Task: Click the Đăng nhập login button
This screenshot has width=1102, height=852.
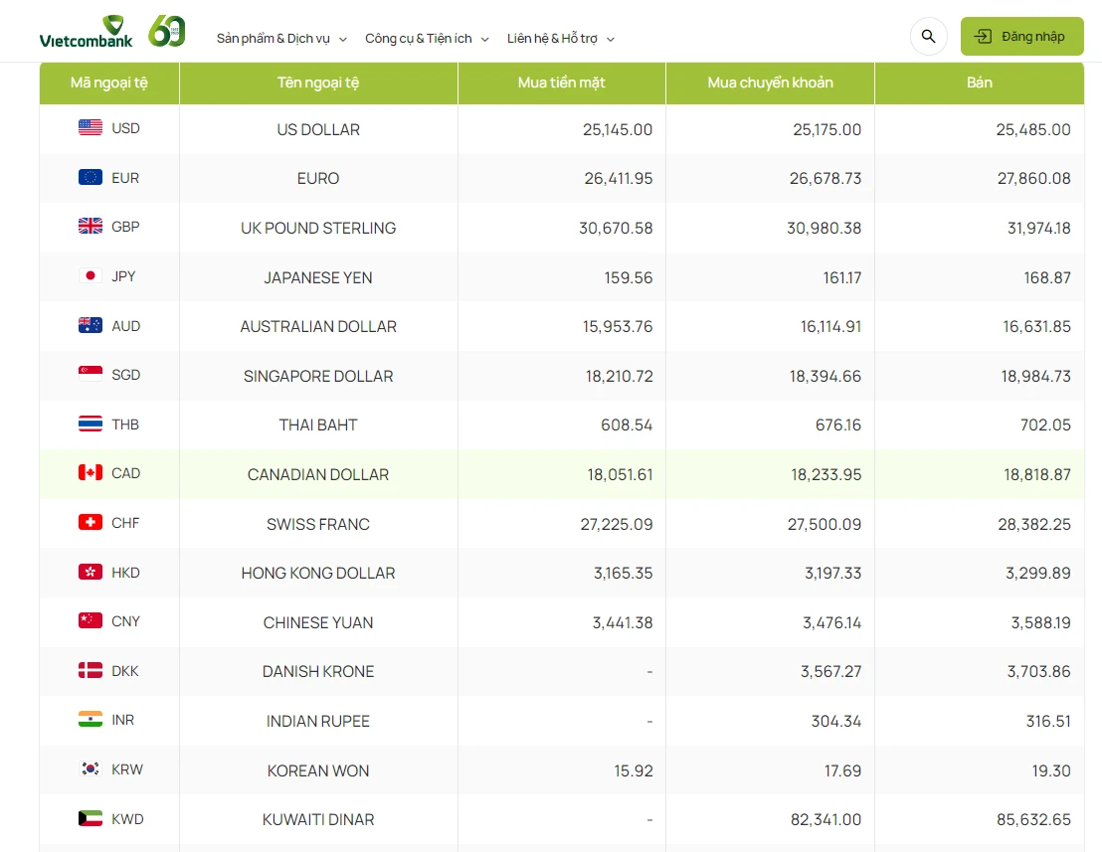Action: point(1021,37)
